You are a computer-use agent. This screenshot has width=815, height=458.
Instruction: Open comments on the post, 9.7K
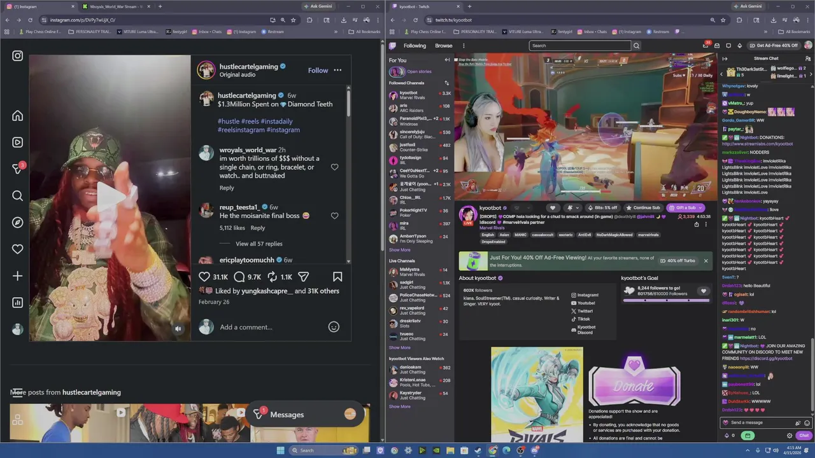point(239,277)
